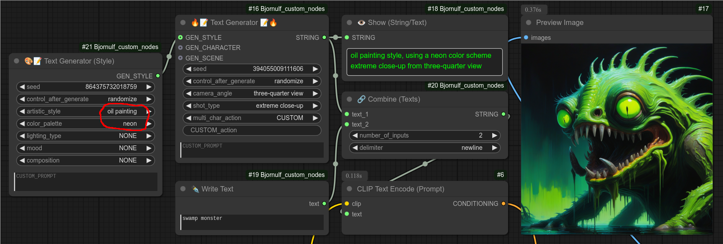Click the palette icon on Text Generator (Style) node
This screenshot has height=244, width=723.
[x=28, y=61]
